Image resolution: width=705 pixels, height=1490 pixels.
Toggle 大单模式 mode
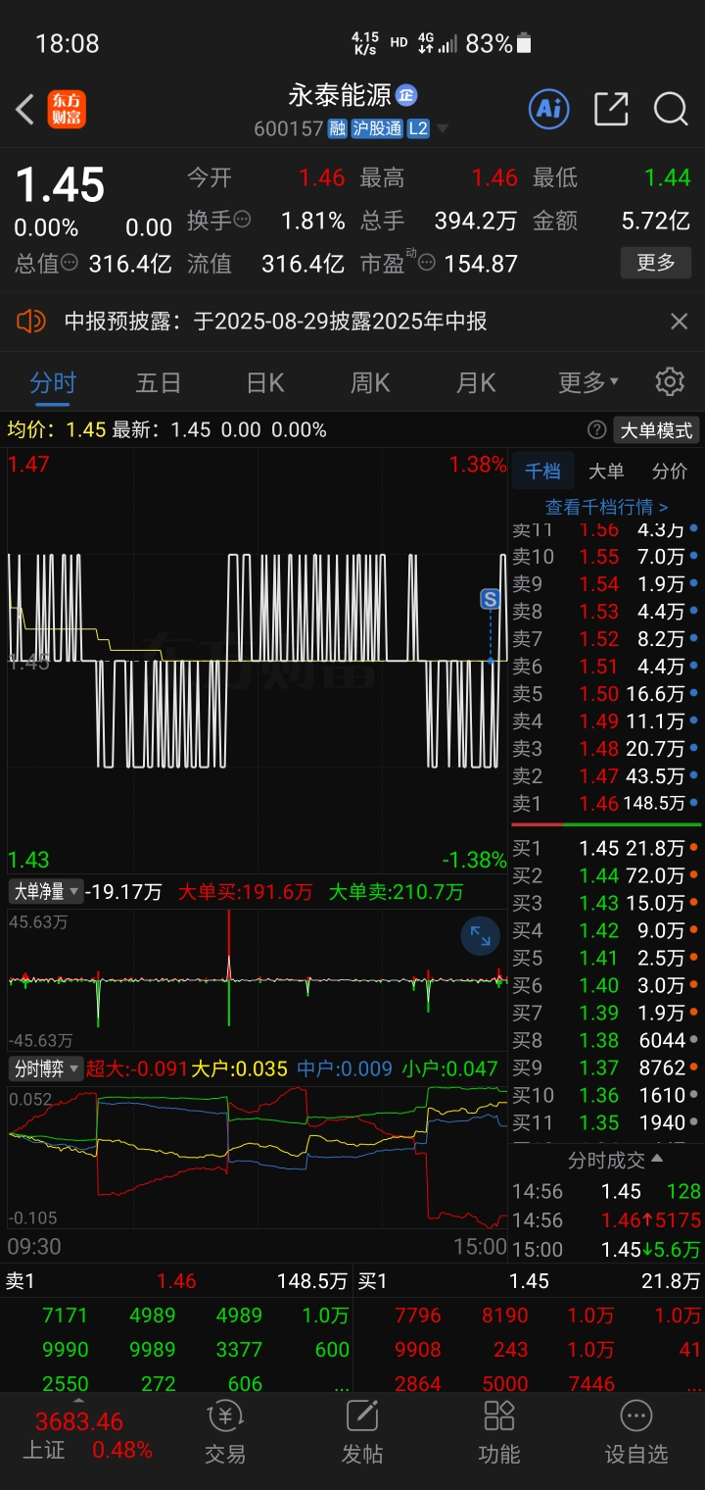[x=656, y=429]
